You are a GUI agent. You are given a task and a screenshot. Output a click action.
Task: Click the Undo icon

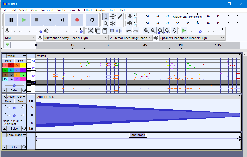129,31
